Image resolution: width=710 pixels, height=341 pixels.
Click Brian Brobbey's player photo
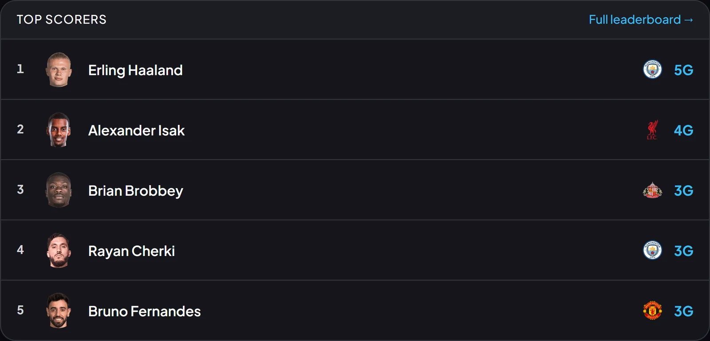pyautogui.click(x=59, y=190)
